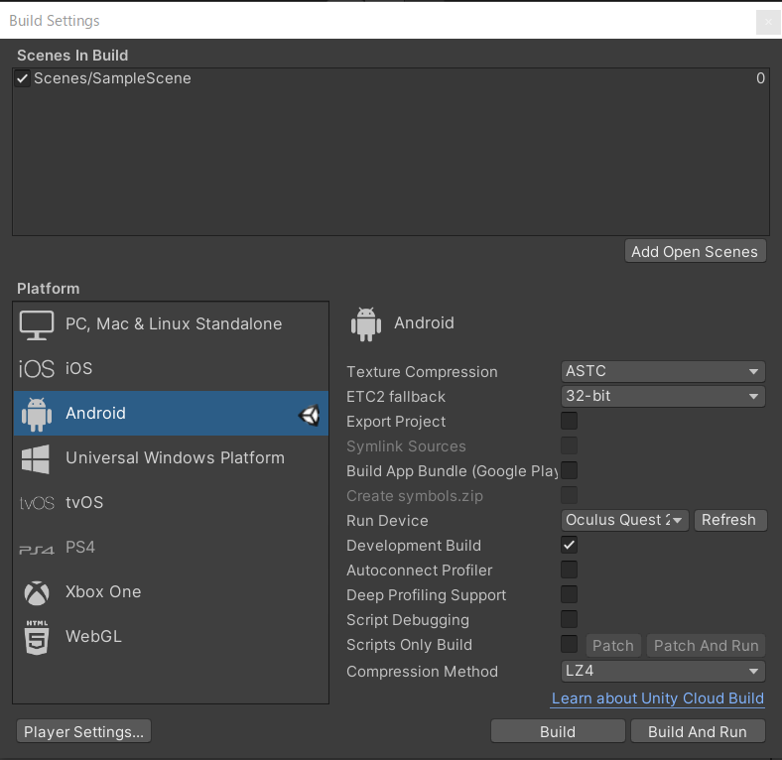Click the Texture Compression label

(422, 371)
